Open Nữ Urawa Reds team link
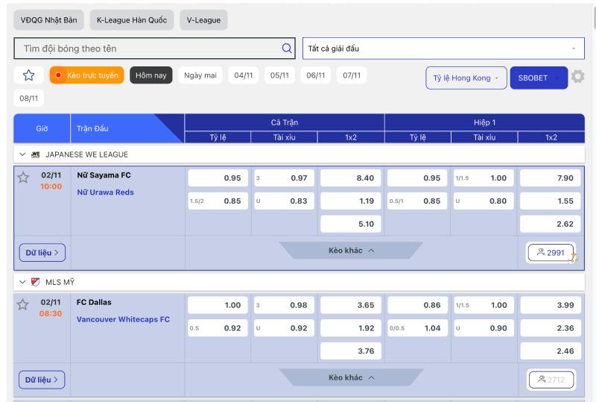The image size is (596, 402). coord(105,192)
